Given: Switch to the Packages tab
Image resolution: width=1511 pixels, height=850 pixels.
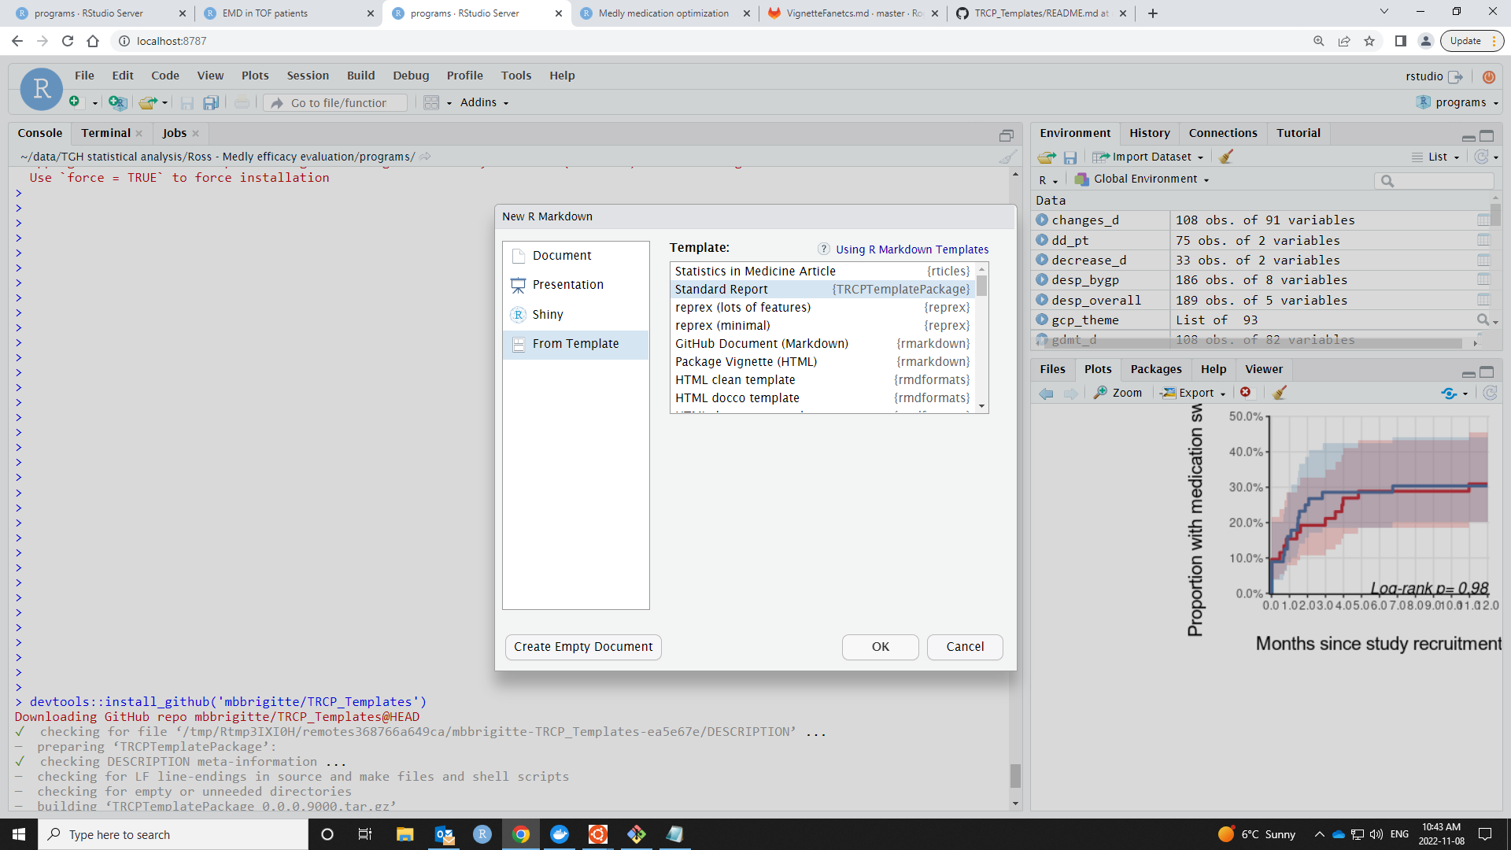Looking at the screenshot, I should [x=1155, y=369].
